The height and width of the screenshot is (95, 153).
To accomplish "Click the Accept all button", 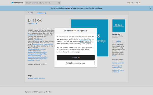I will tap(76, 58).
